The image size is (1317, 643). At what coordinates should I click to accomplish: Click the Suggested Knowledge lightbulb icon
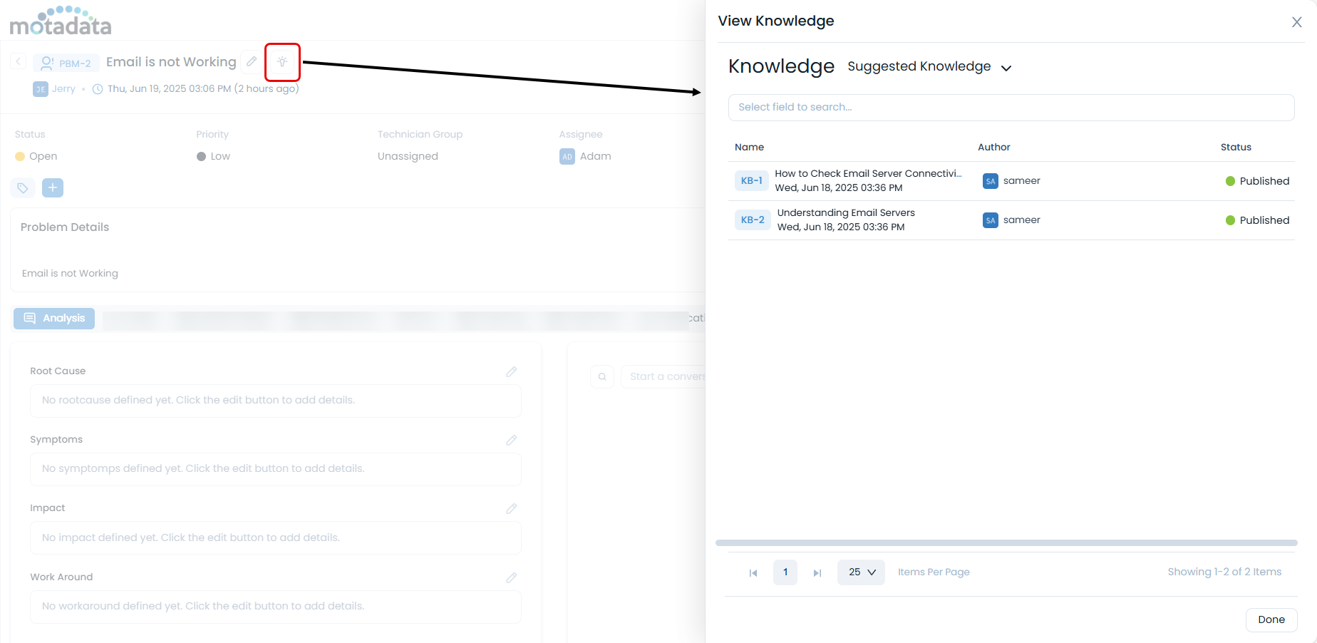point(282,62)
